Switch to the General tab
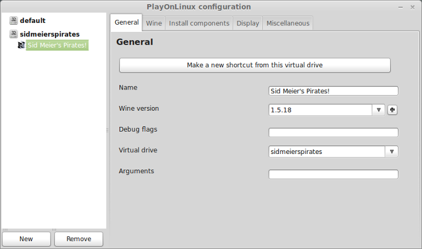422x249 pixels. click(x=127, y=23)
